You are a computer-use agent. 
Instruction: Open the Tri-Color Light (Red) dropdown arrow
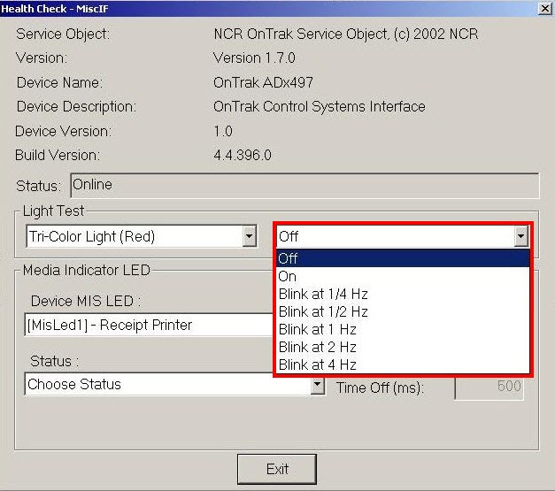tap(250, 236)
